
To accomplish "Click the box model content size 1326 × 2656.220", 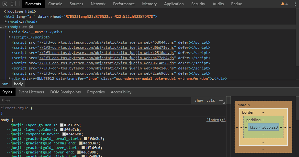I will pyautogui.click(x=263, y=127).
